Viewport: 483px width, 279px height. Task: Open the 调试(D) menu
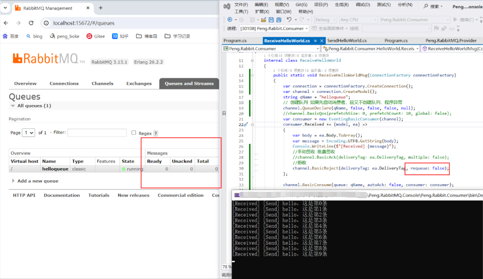(363, 5)
